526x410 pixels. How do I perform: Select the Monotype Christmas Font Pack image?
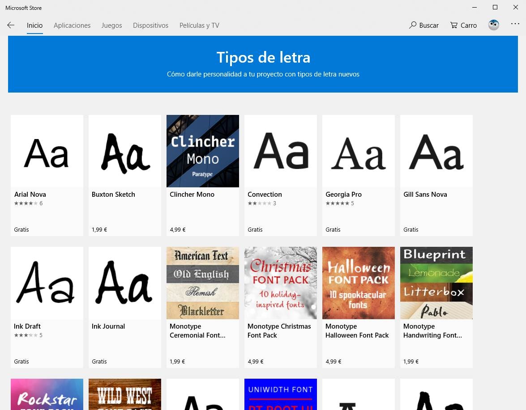280,283
